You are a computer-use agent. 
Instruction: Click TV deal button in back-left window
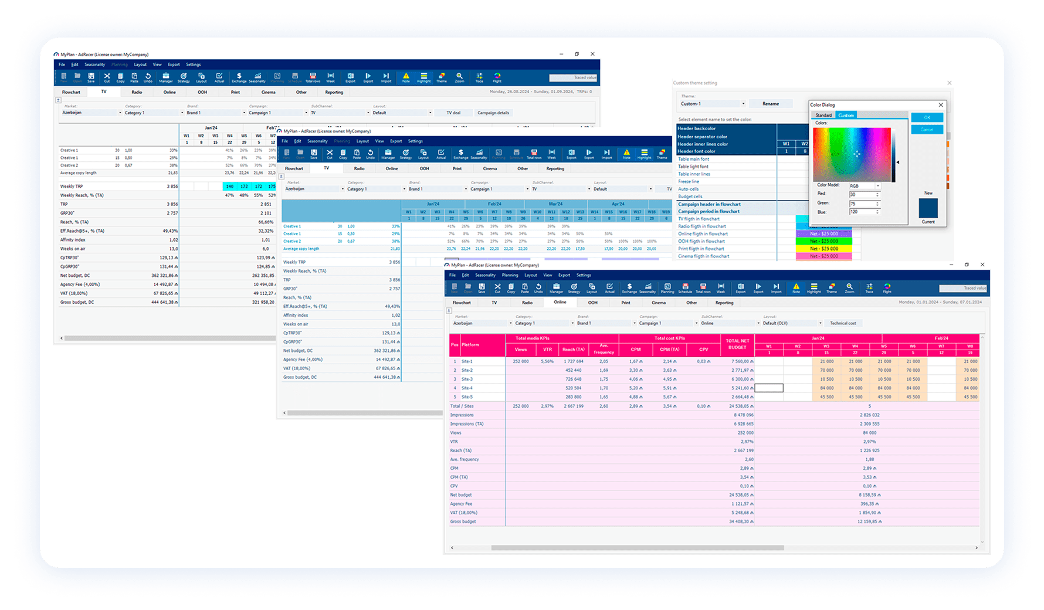pos(453,113)
